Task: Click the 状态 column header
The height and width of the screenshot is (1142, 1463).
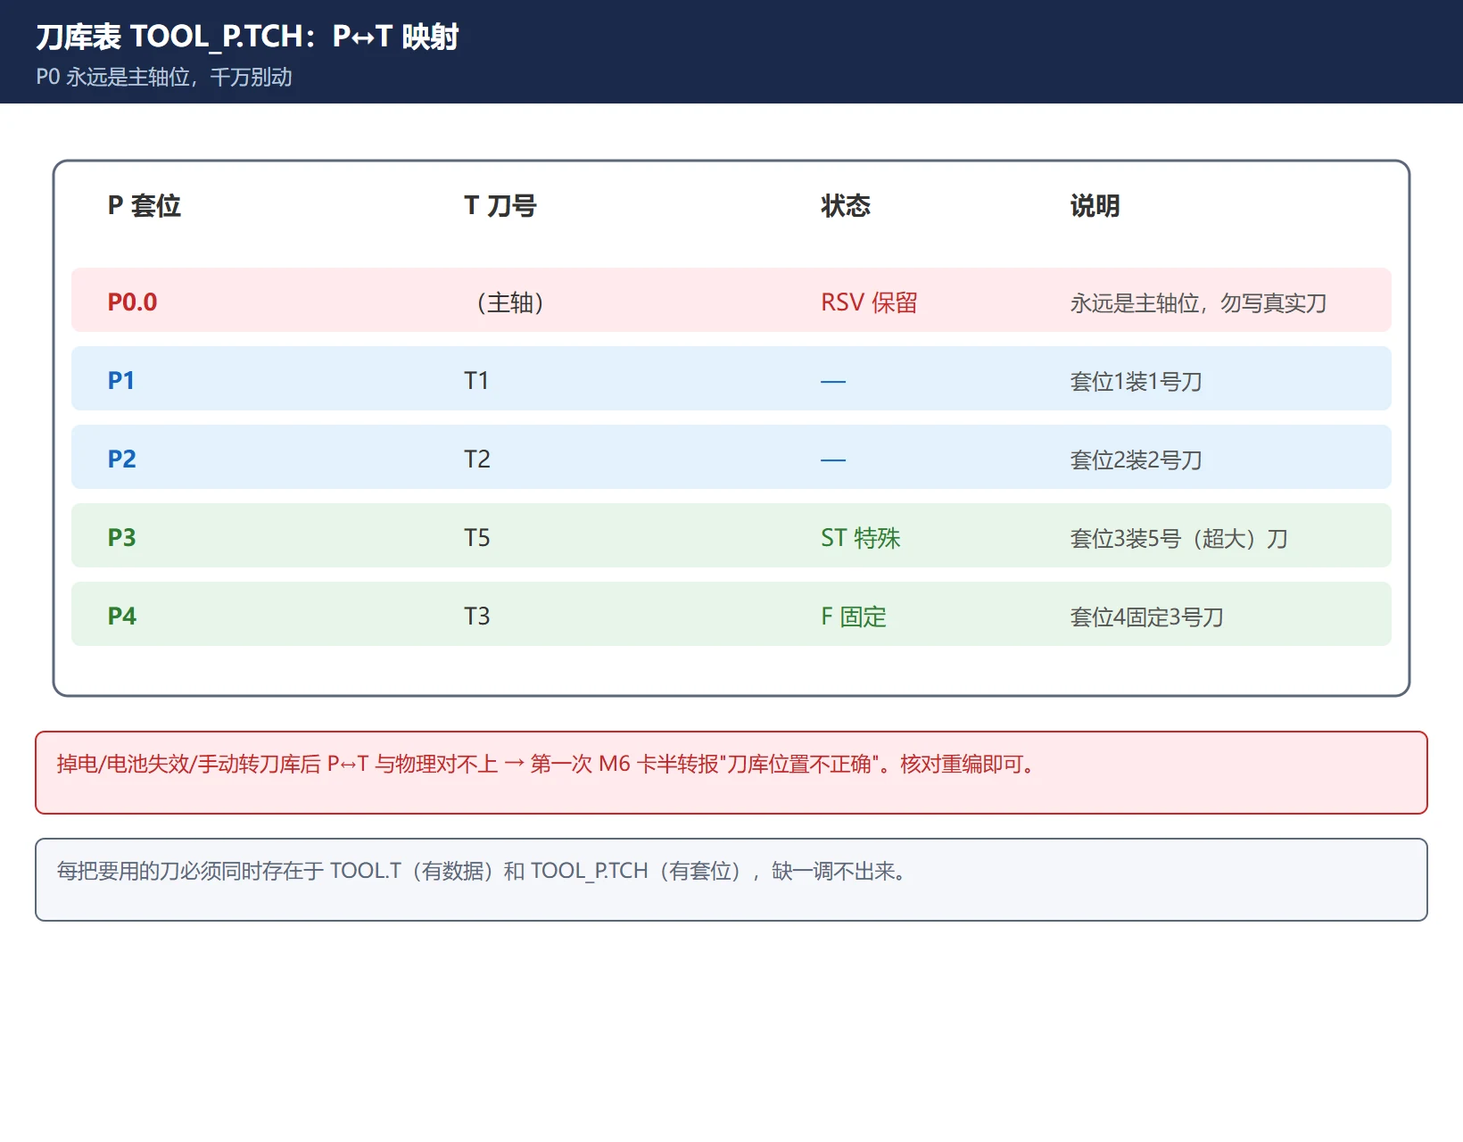Action: [x=846, y=206]
